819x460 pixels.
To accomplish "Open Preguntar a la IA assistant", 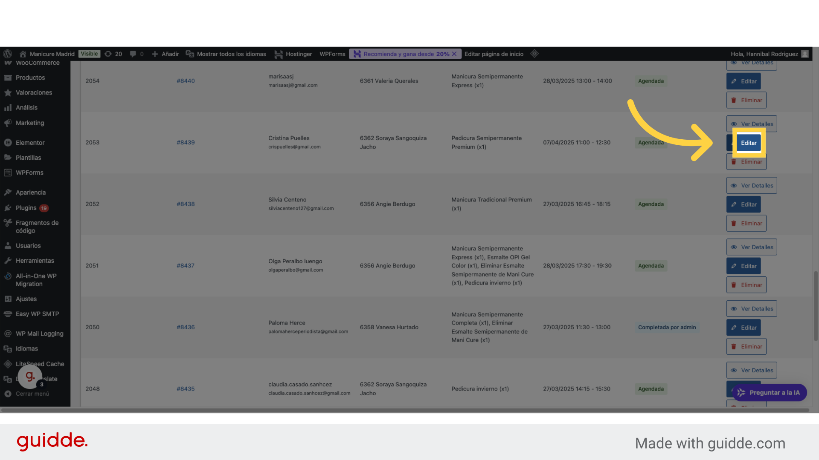I will pyautogui.click(x=769, y=393).
